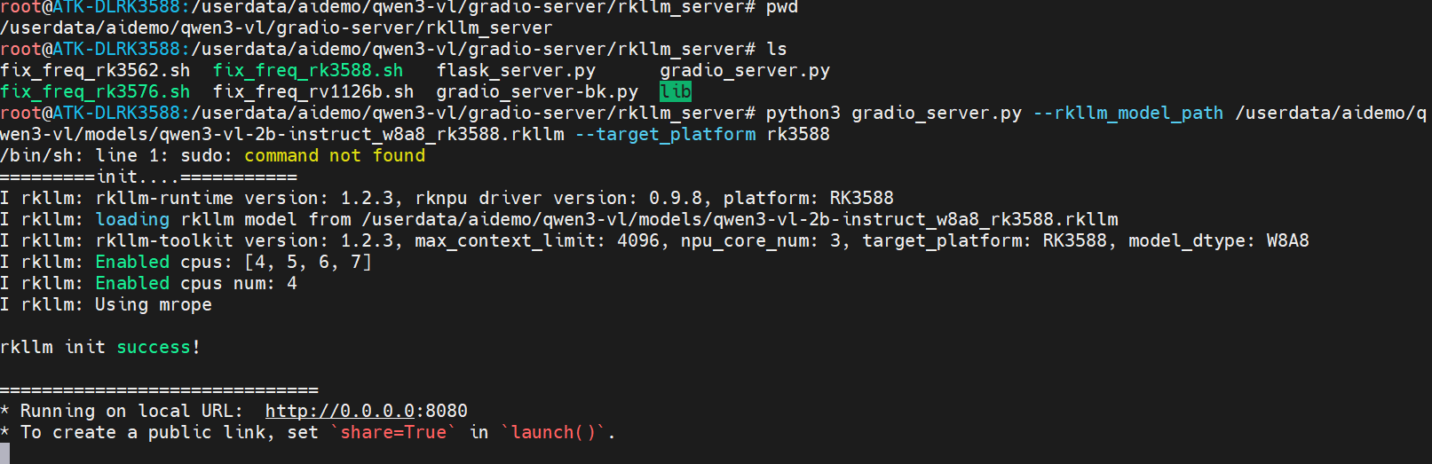Viewport: 1432px width, 464px height.
Task: Click the pwd command text
Action: (x=782, y=7)
